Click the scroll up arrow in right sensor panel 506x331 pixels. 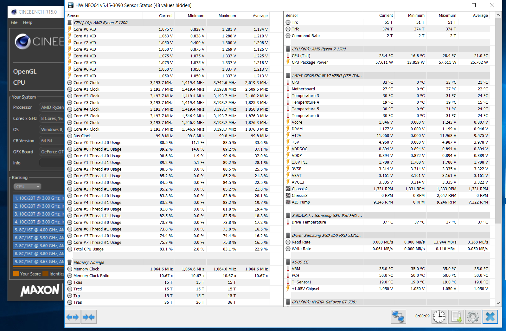[498, 15]
